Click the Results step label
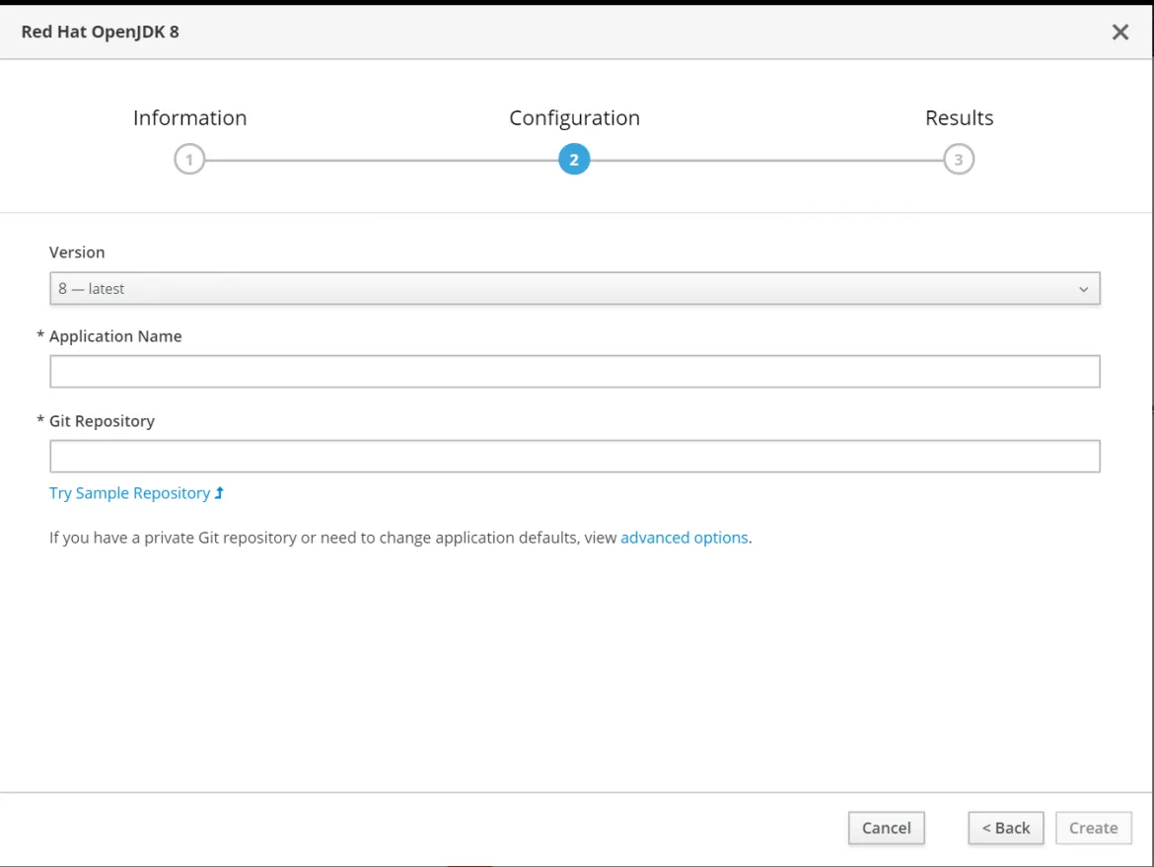1154x867 pixels. pyautogui.click(x=959, y=117)
